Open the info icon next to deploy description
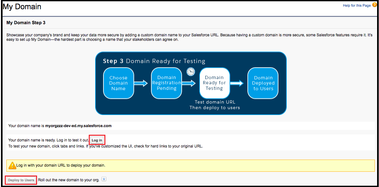This screenshot has width=379, height=187. coord(104,179)
